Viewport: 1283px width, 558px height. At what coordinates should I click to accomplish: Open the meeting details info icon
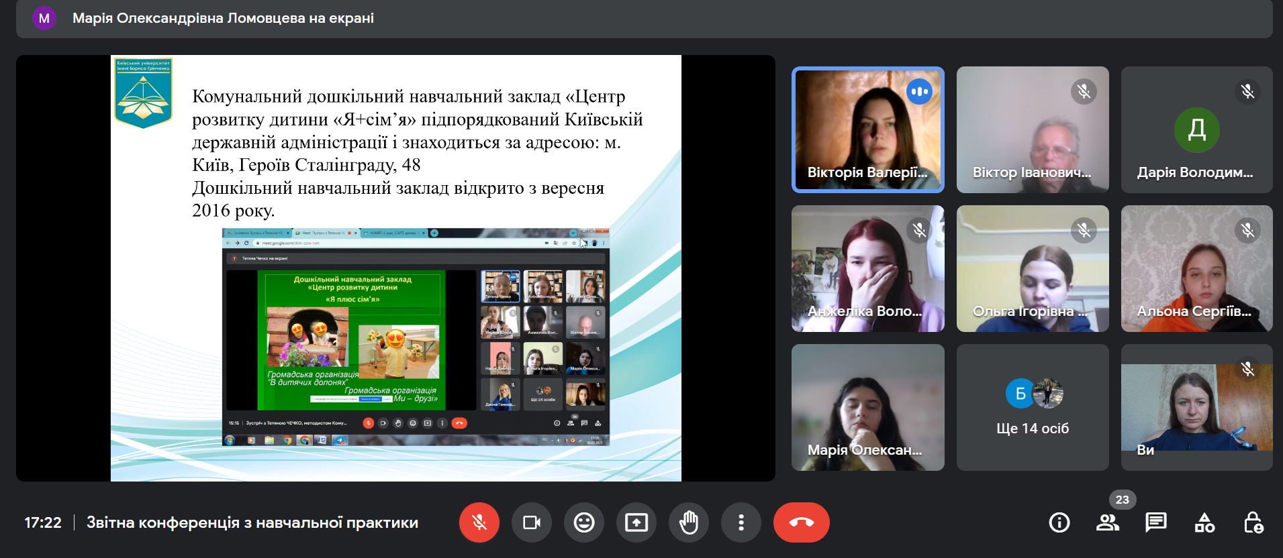coord(1059,522)
